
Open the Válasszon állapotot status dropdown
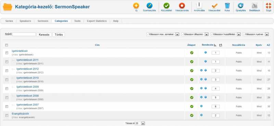[x=195, y=34]
